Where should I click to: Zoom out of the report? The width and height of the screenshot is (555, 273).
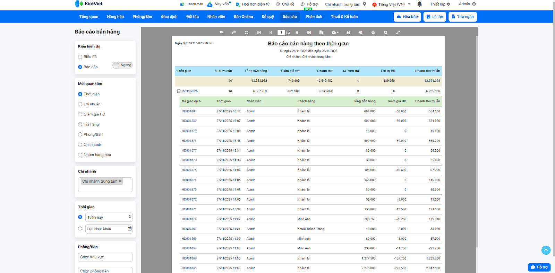tap(373, 33)
